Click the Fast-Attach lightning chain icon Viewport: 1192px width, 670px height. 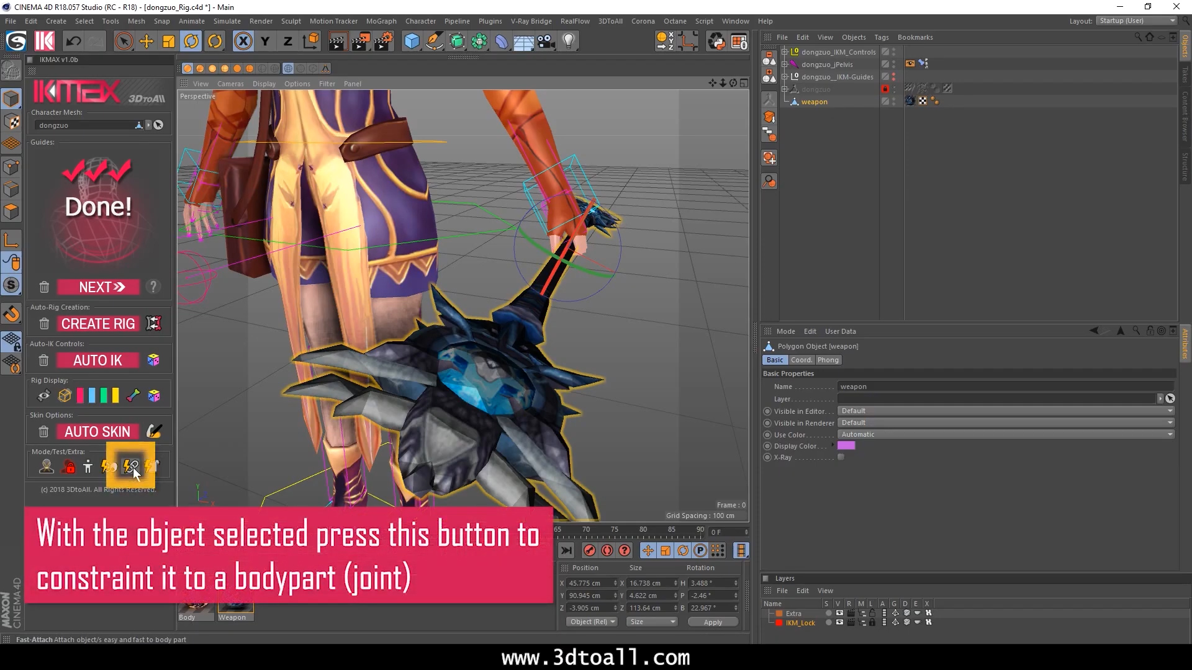[130, 467]
